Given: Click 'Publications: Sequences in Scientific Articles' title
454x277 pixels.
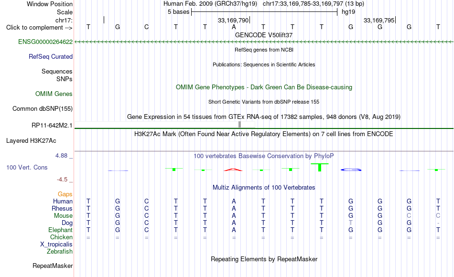Looking at the screenshot, I should pos(264,64).
